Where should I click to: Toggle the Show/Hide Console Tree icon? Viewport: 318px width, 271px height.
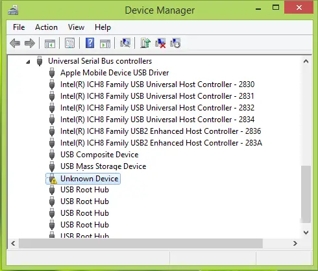pos(50,43)
